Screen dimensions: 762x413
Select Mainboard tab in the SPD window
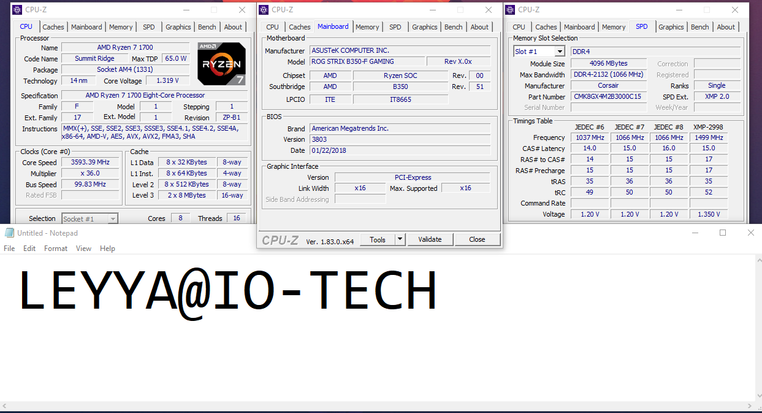pos(579,27)
